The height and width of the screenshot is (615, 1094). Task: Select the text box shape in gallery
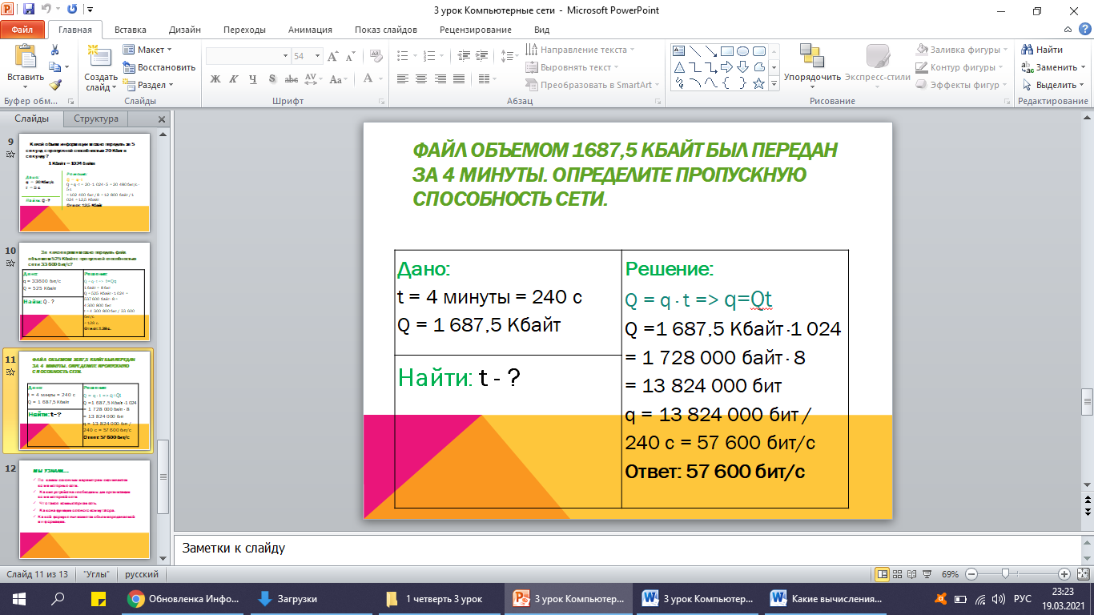coord(679,50)
